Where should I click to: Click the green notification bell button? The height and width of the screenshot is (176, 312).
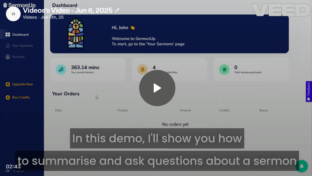(302, 166)
